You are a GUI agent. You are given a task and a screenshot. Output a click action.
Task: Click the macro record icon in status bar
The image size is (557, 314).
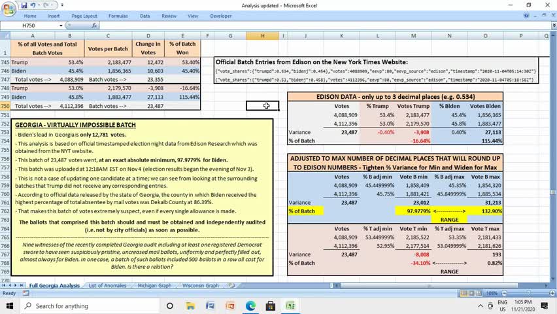[26, 293]
